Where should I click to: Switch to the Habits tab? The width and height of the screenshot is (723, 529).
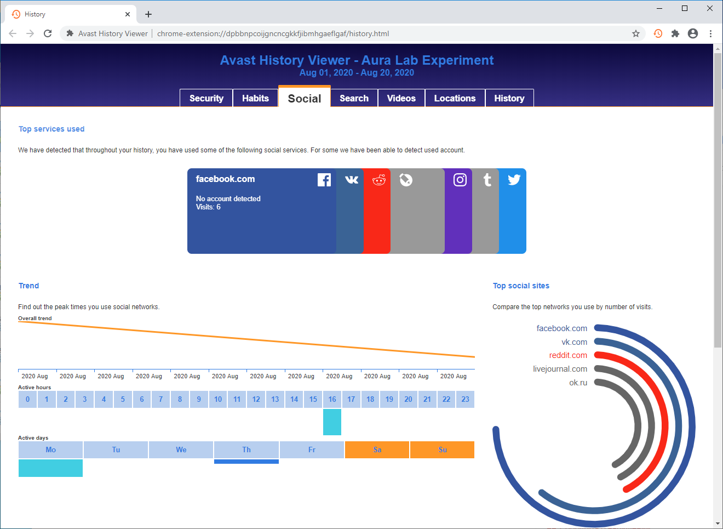coord(255,98)
